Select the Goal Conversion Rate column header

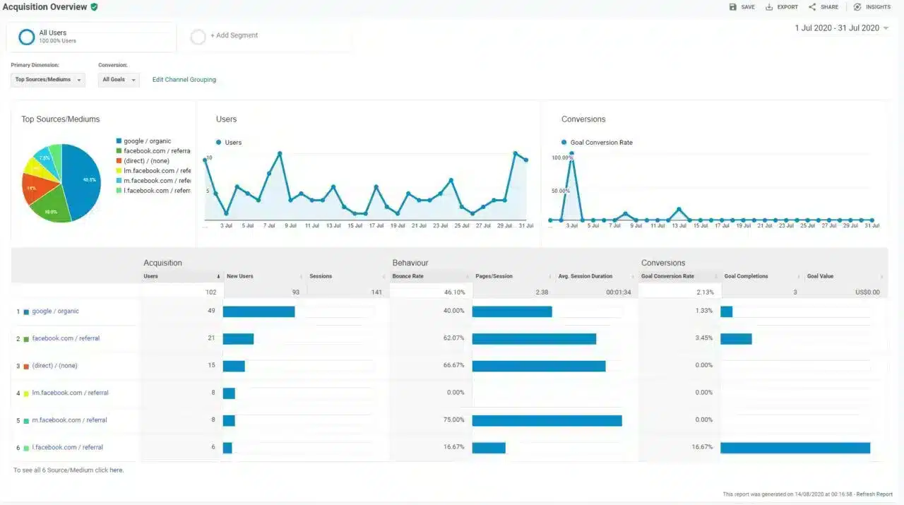coord(667,276)
